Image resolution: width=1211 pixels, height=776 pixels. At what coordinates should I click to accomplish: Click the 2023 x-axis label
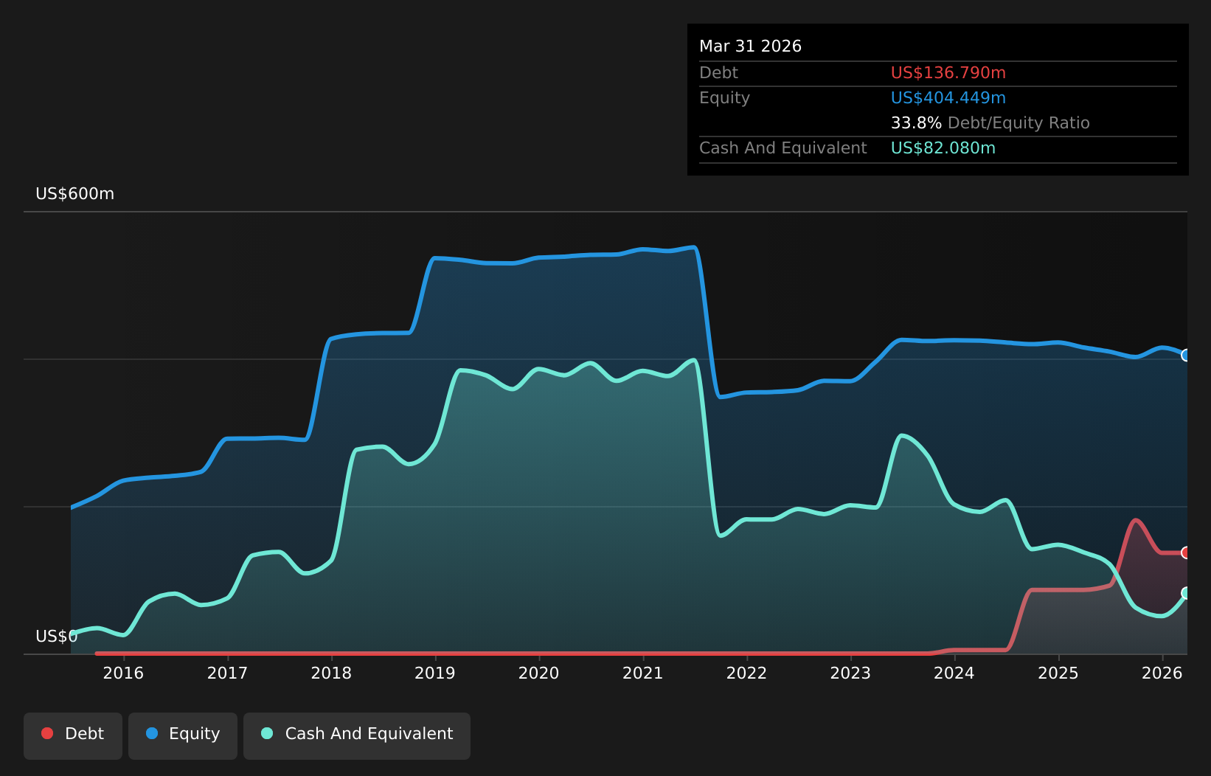[851, 673]
